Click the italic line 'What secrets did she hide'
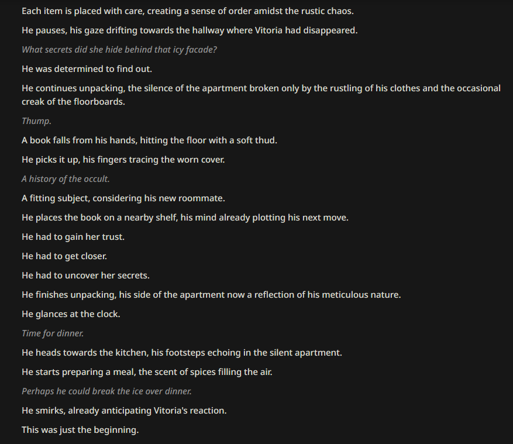The width and height of the screenshot is (513, 444). [x=119, y=50]
